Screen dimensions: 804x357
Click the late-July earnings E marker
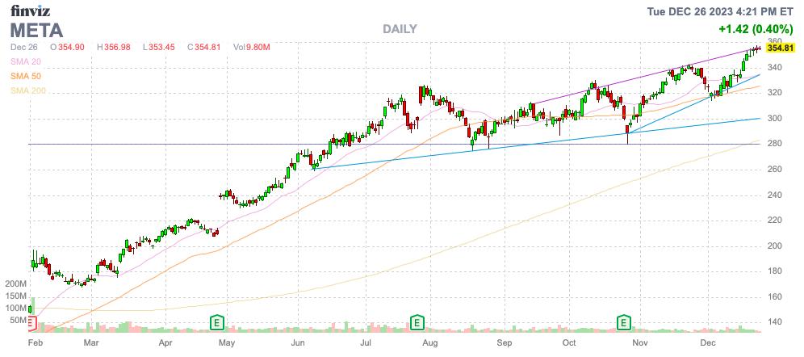[x=417, y=322]
